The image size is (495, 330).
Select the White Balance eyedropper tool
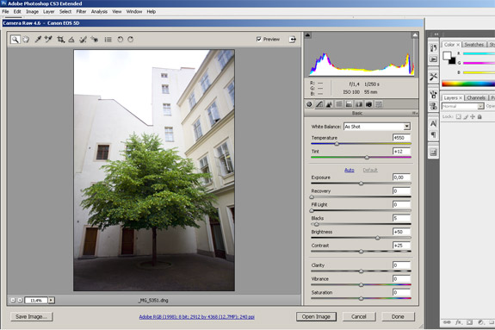tap(38, 40)
